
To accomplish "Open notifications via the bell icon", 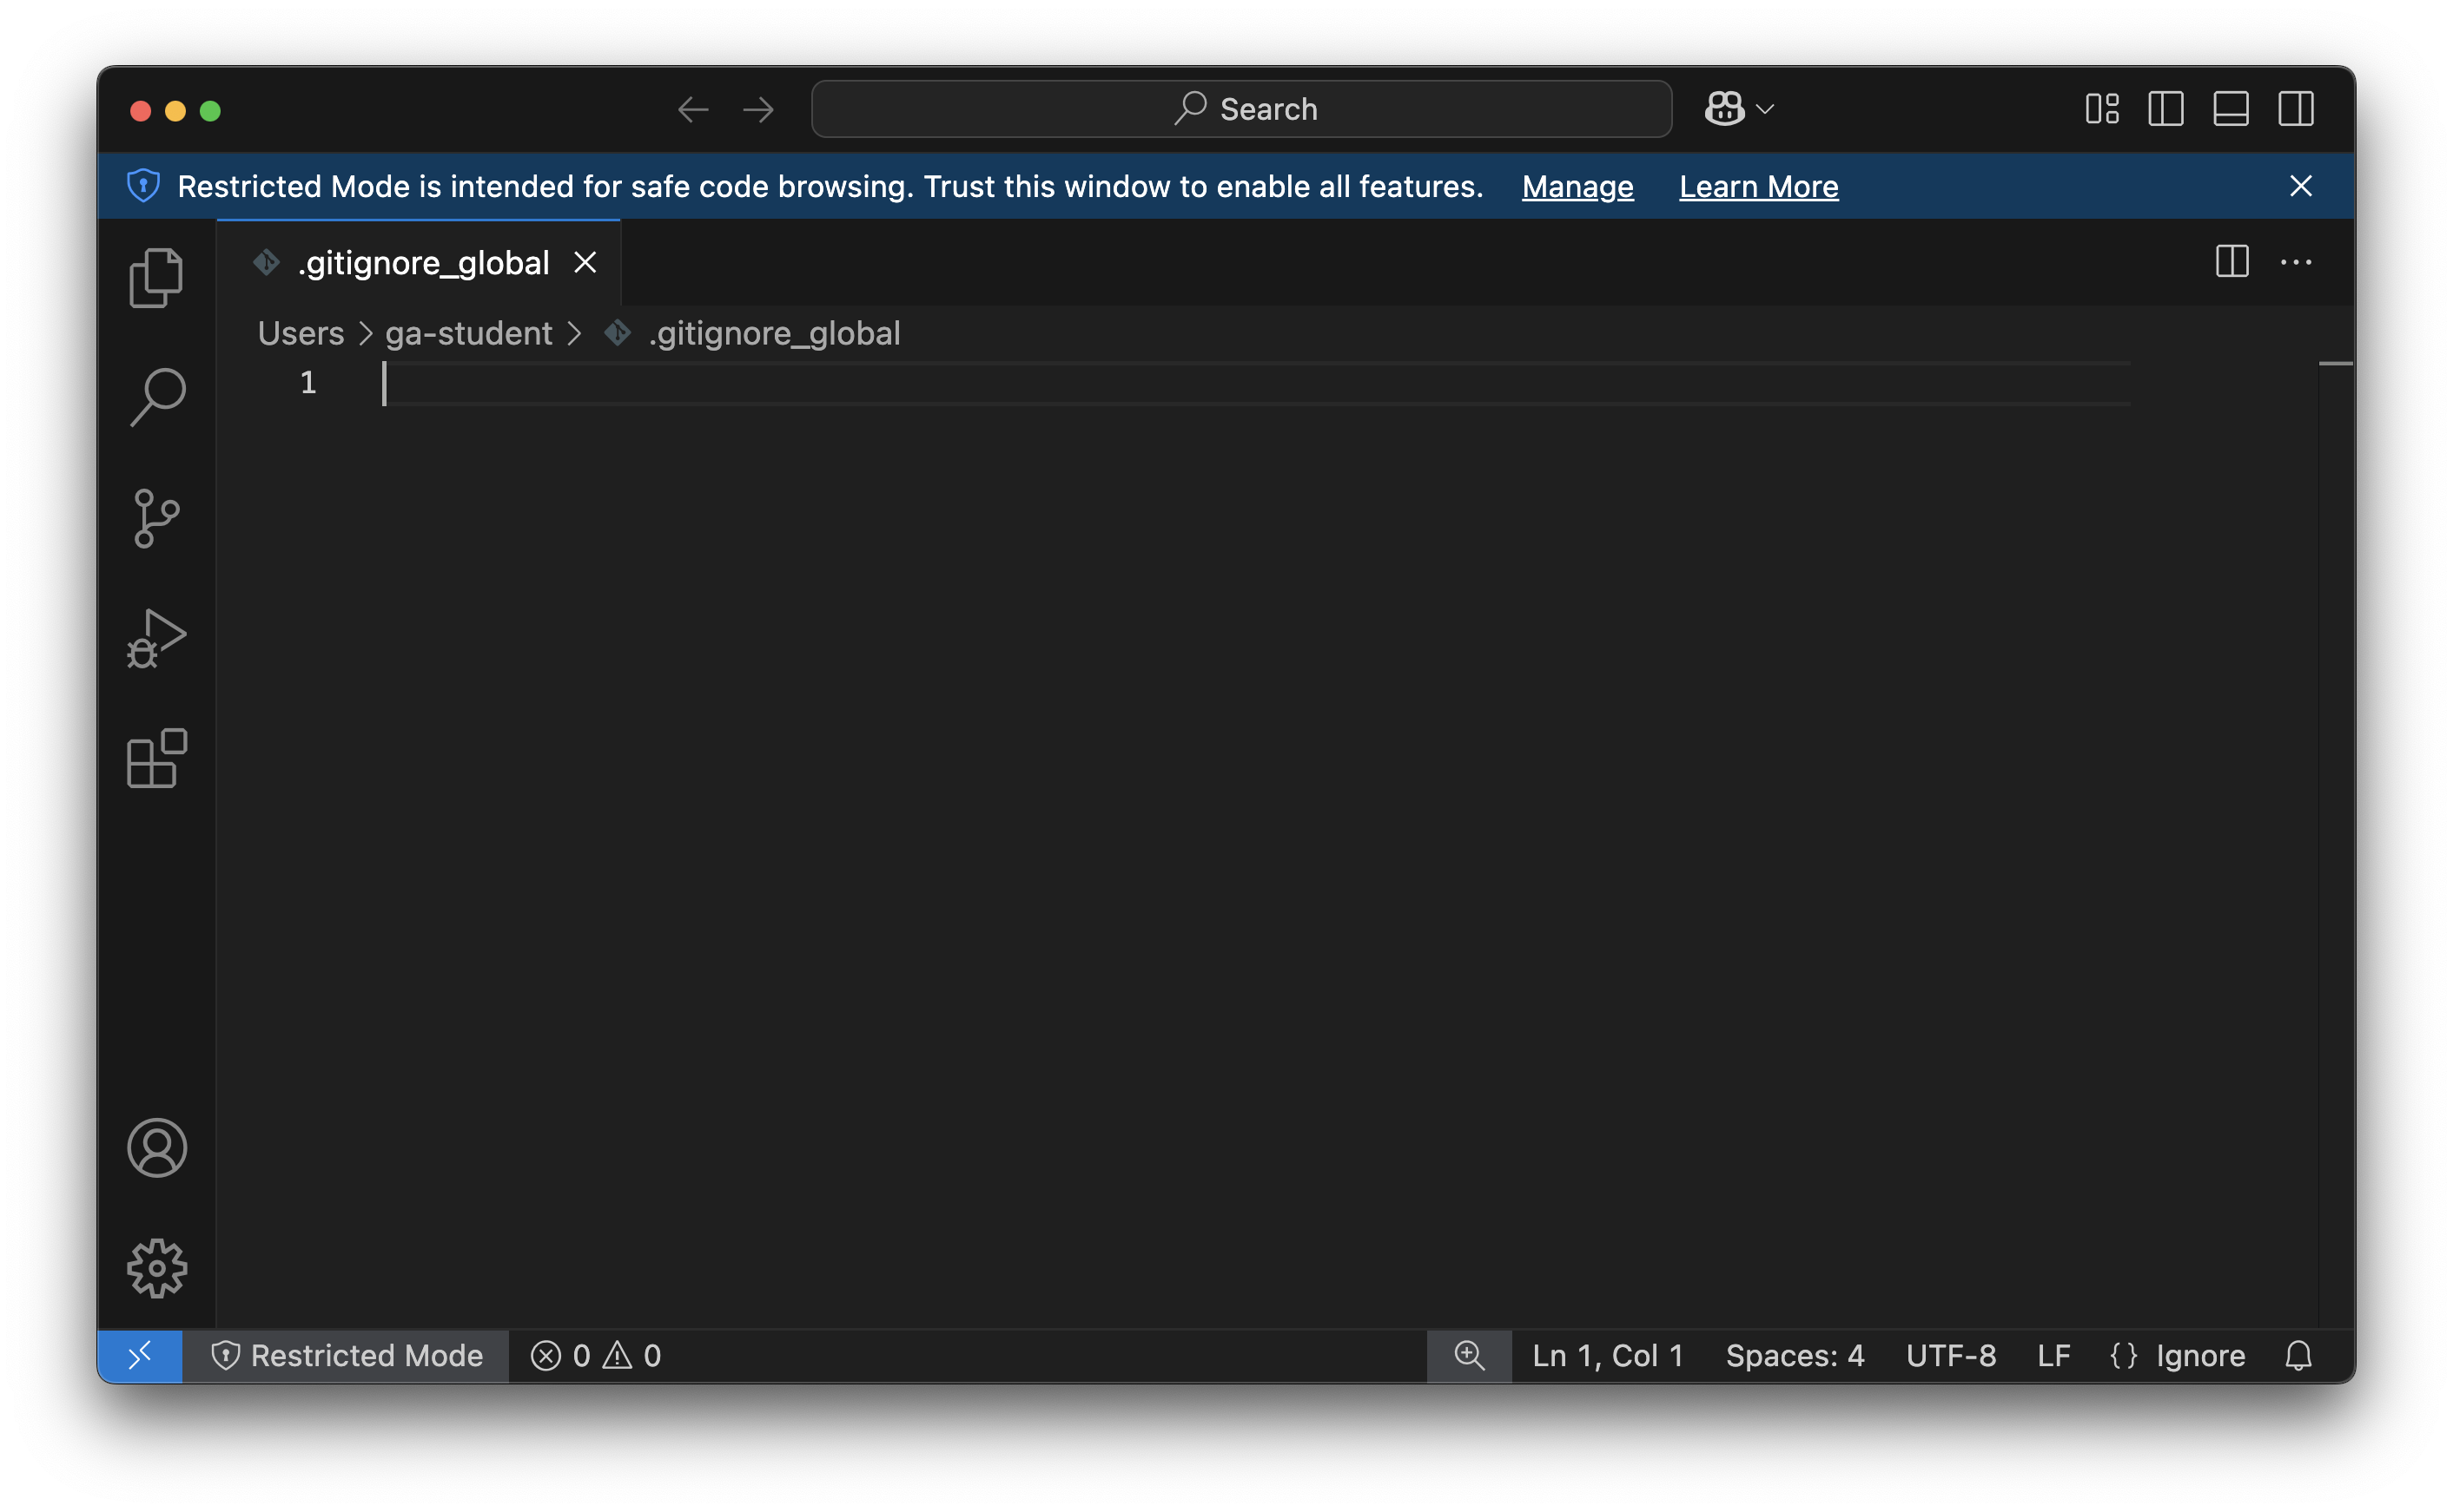I will click(x=2298, y=1356).
